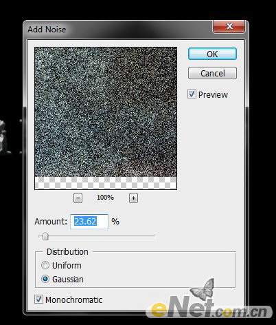Cancel the Add Noise dialog

coord(212,73)
